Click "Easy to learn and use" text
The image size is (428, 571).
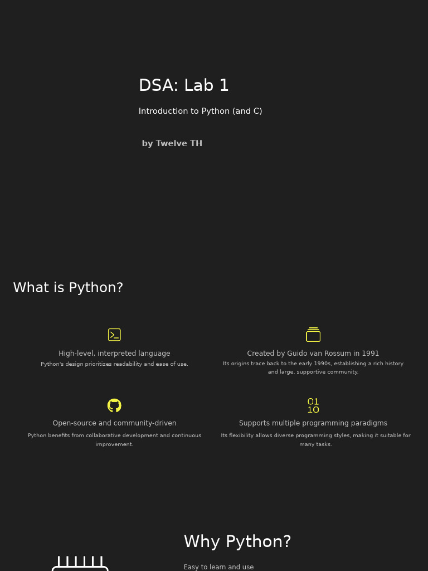pyautogui.click(x=218, y=567)
